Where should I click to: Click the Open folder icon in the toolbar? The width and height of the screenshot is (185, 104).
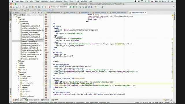pos(11,7)
